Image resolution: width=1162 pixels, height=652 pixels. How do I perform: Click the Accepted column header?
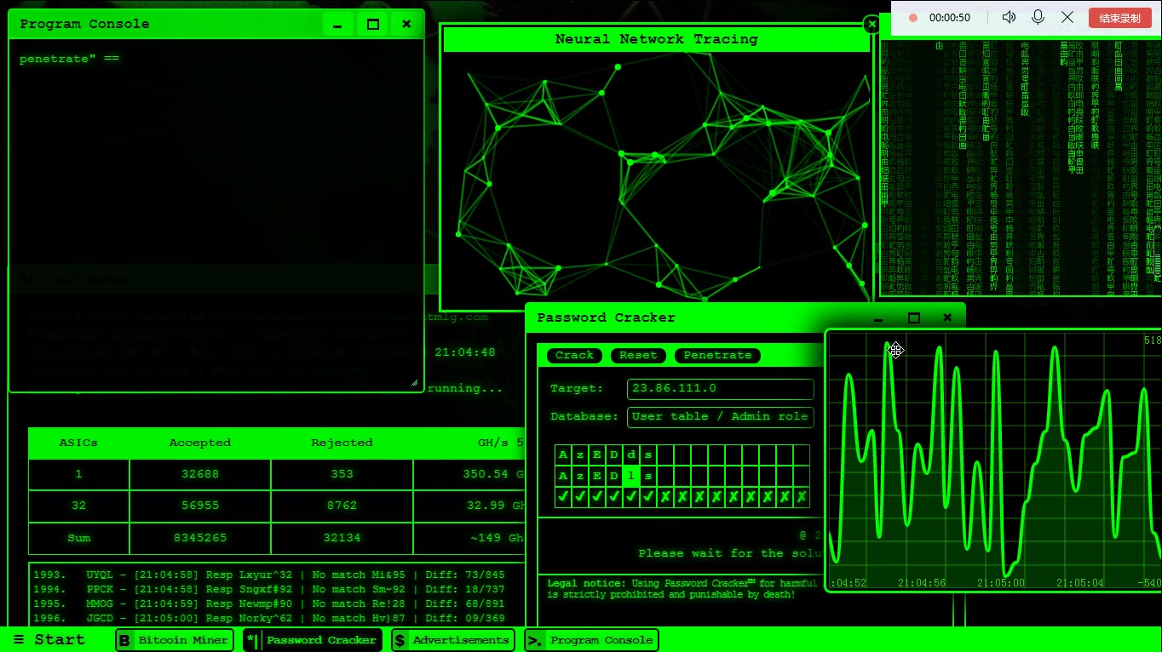click(x=200, y=443)
